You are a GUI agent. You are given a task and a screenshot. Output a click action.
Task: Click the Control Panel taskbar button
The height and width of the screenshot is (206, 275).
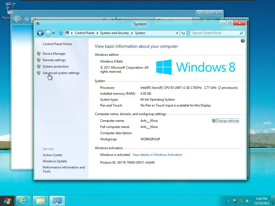pos(57,201)
